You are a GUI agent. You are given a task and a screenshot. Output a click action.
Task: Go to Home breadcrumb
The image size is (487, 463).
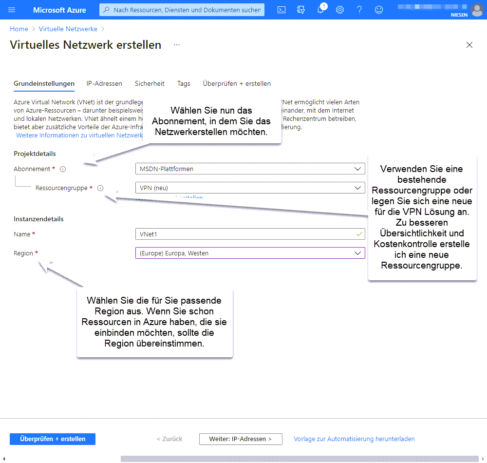19,29
